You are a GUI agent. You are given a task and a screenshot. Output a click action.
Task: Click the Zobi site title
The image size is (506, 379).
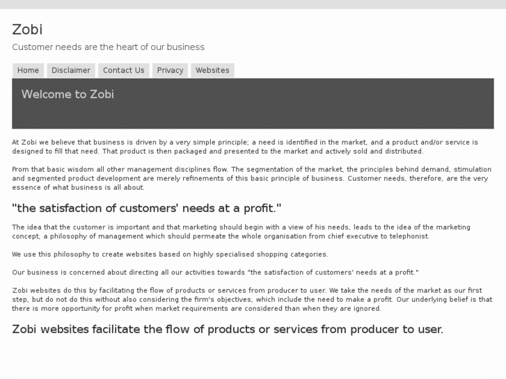coord(27,29)
